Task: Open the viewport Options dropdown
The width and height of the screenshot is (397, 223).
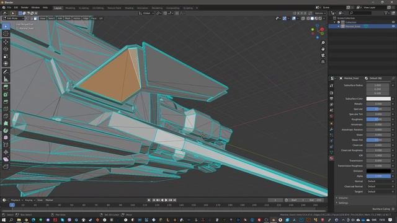Action: [320, 13]
